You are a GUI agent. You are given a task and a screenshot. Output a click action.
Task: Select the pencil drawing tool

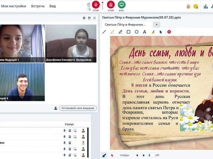pyautogui.click(x=120, y=32)
